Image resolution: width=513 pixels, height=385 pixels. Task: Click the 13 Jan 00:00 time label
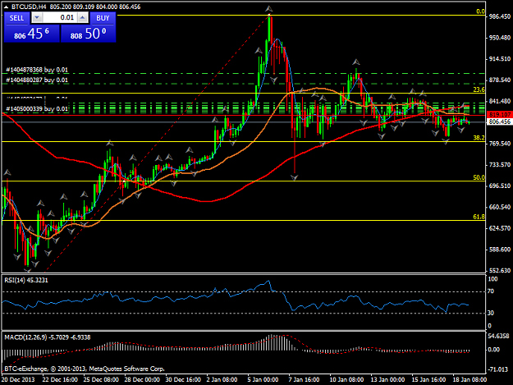387,379
